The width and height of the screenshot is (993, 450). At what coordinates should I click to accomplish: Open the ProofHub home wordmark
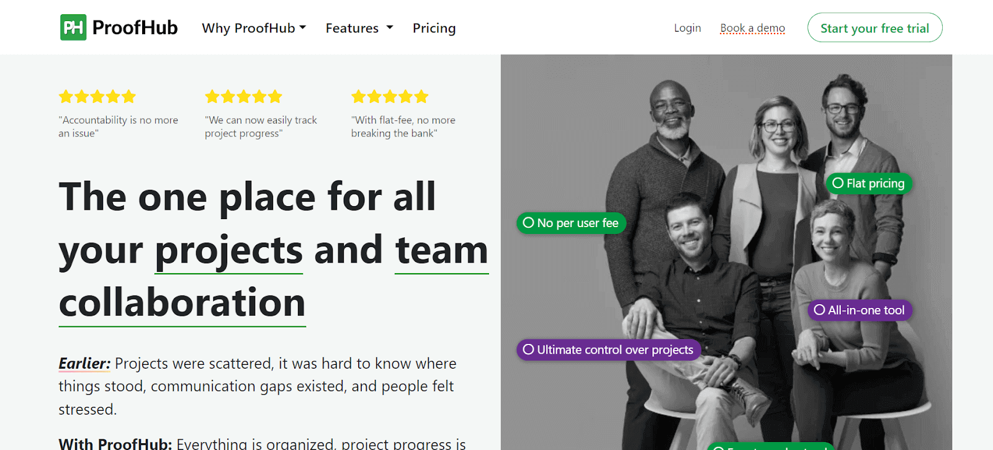135,27
